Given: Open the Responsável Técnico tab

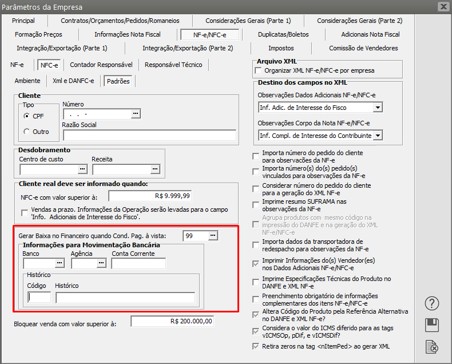Looking at the screenshot, I should pos(173,65).
